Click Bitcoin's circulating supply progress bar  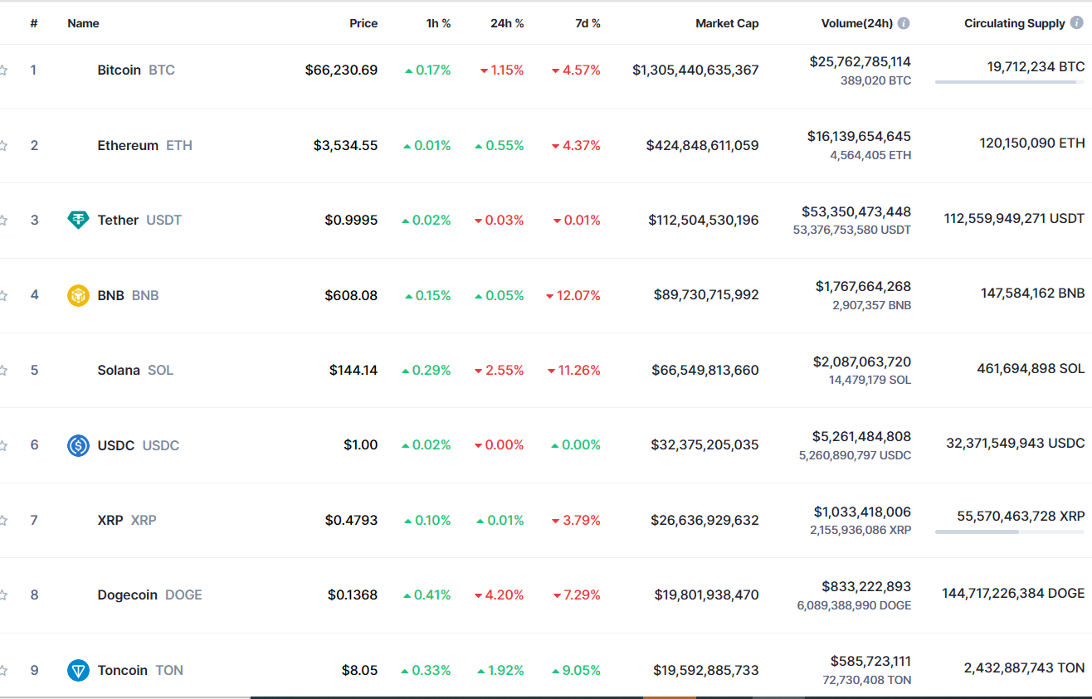tap(1010, 82)
